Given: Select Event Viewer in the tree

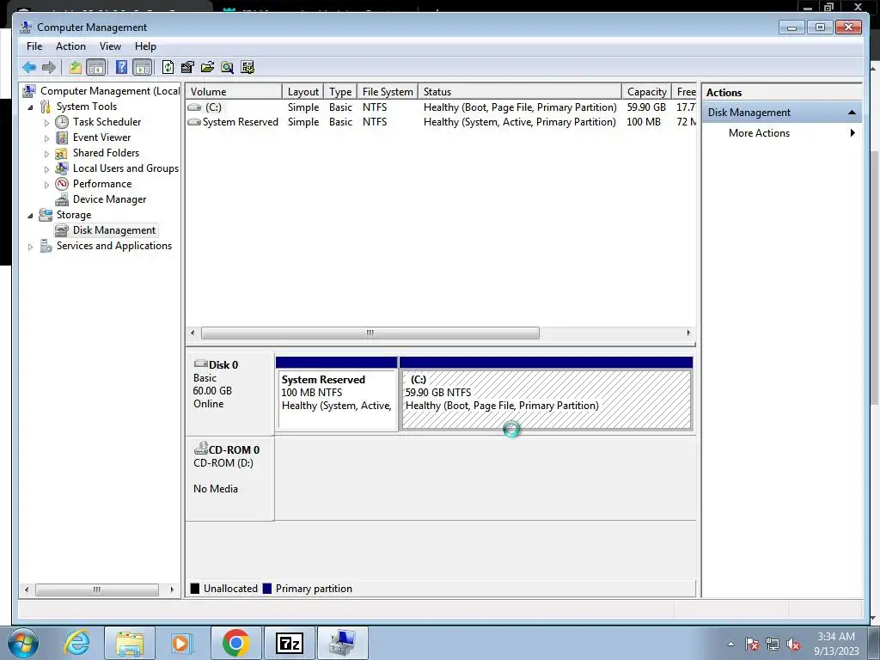Looking at the screenshot, I should 101,137.
